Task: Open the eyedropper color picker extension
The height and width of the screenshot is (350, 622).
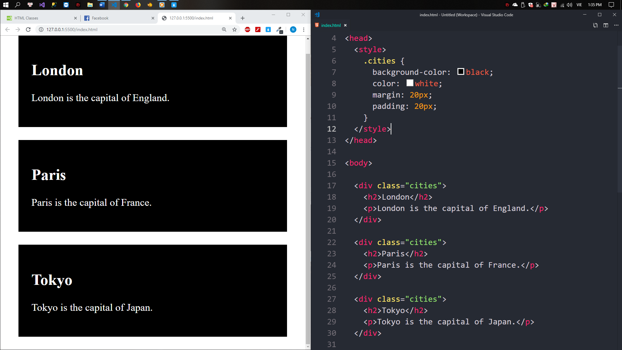Action: [279, 30]
